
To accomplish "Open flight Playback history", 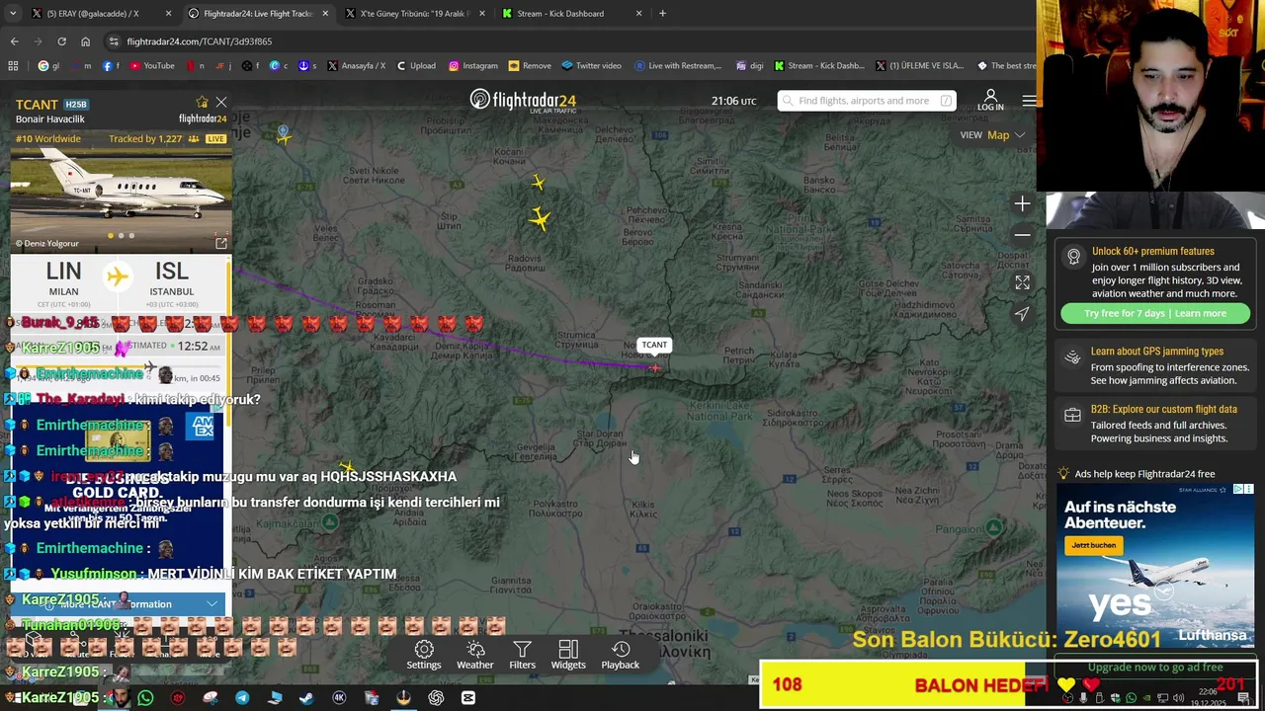I will pos(621,655).
